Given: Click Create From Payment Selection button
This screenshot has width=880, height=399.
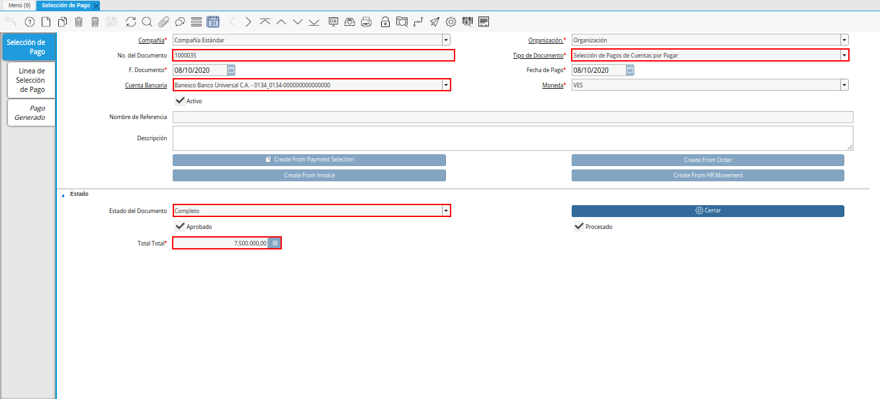Looking at the screenshot, I should click(309, 159).
